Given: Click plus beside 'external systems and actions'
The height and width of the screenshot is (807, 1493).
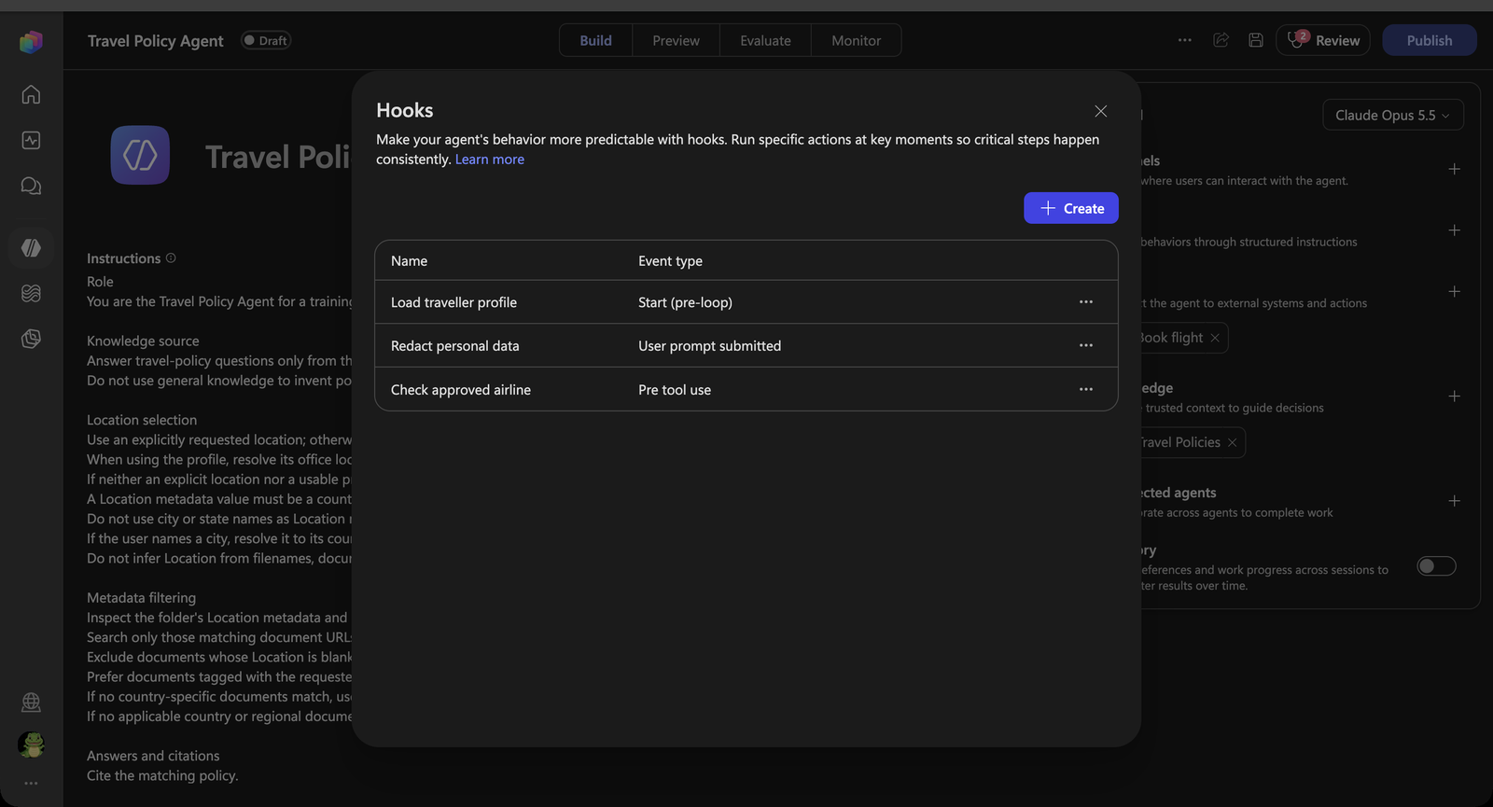Looking at the screenshot, I should [x=1454, y=291].
